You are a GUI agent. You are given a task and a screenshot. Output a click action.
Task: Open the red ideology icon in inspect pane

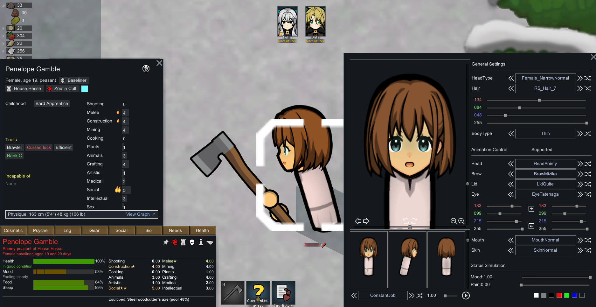coord(174,242)
